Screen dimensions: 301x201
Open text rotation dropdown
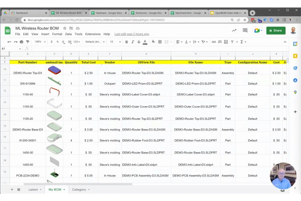205,42
